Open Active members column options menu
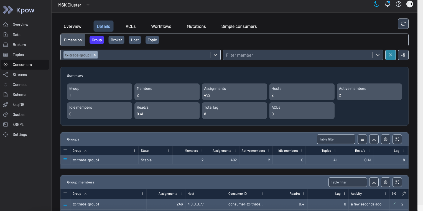Screen dimensions: 423x211 pyautogui.click(x=269, y=151)
